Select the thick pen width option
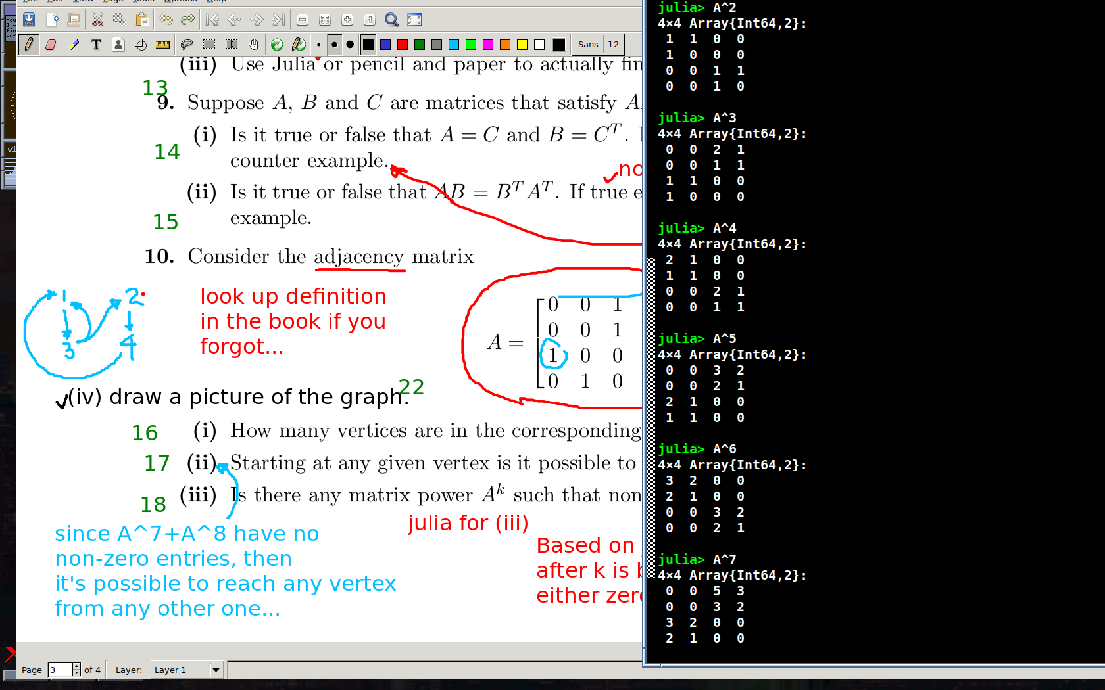This screenshot has height=690, width=1105. (350, 45)
